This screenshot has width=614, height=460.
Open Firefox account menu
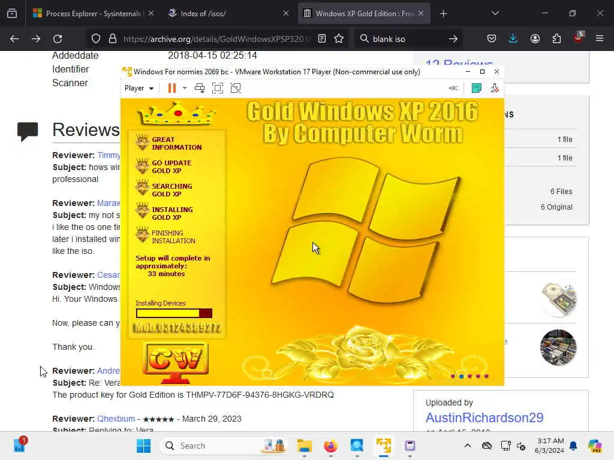pos(535,39)
